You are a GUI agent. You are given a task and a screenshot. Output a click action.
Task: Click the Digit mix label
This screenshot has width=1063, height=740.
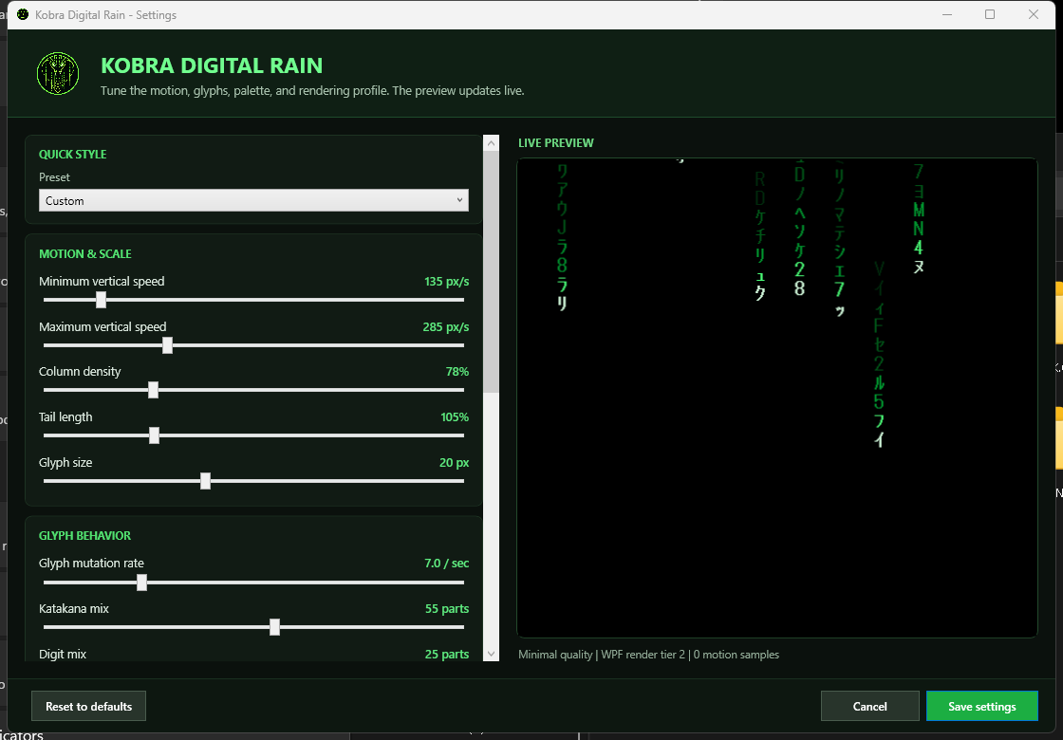[63, 654]
